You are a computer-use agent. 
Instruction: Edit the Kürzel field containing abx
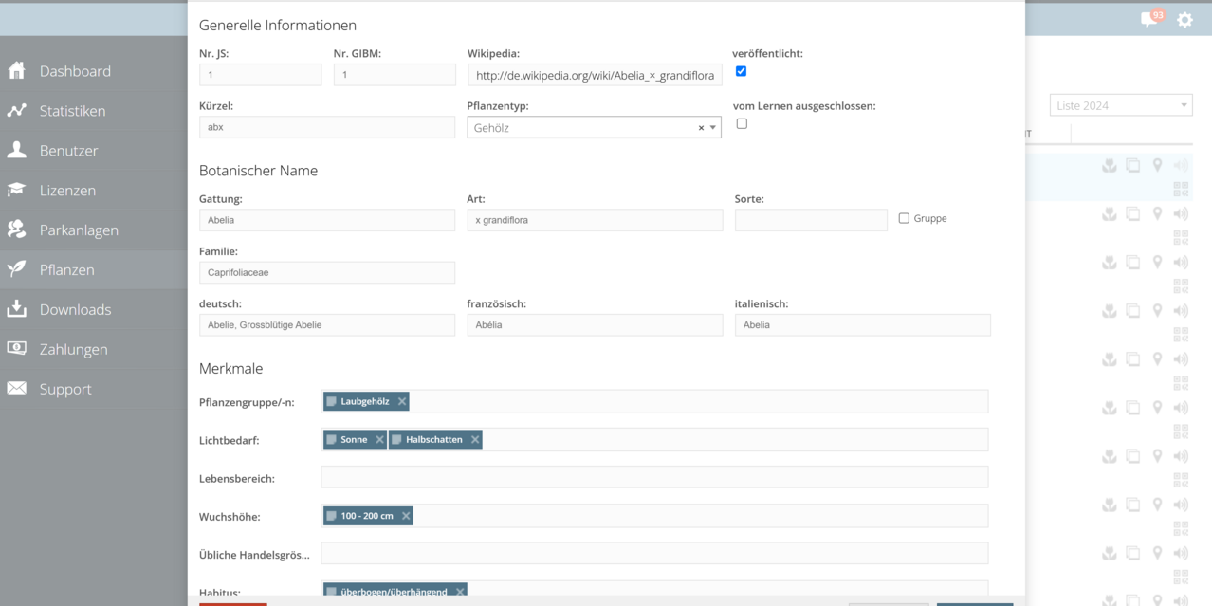coord(327,127)
